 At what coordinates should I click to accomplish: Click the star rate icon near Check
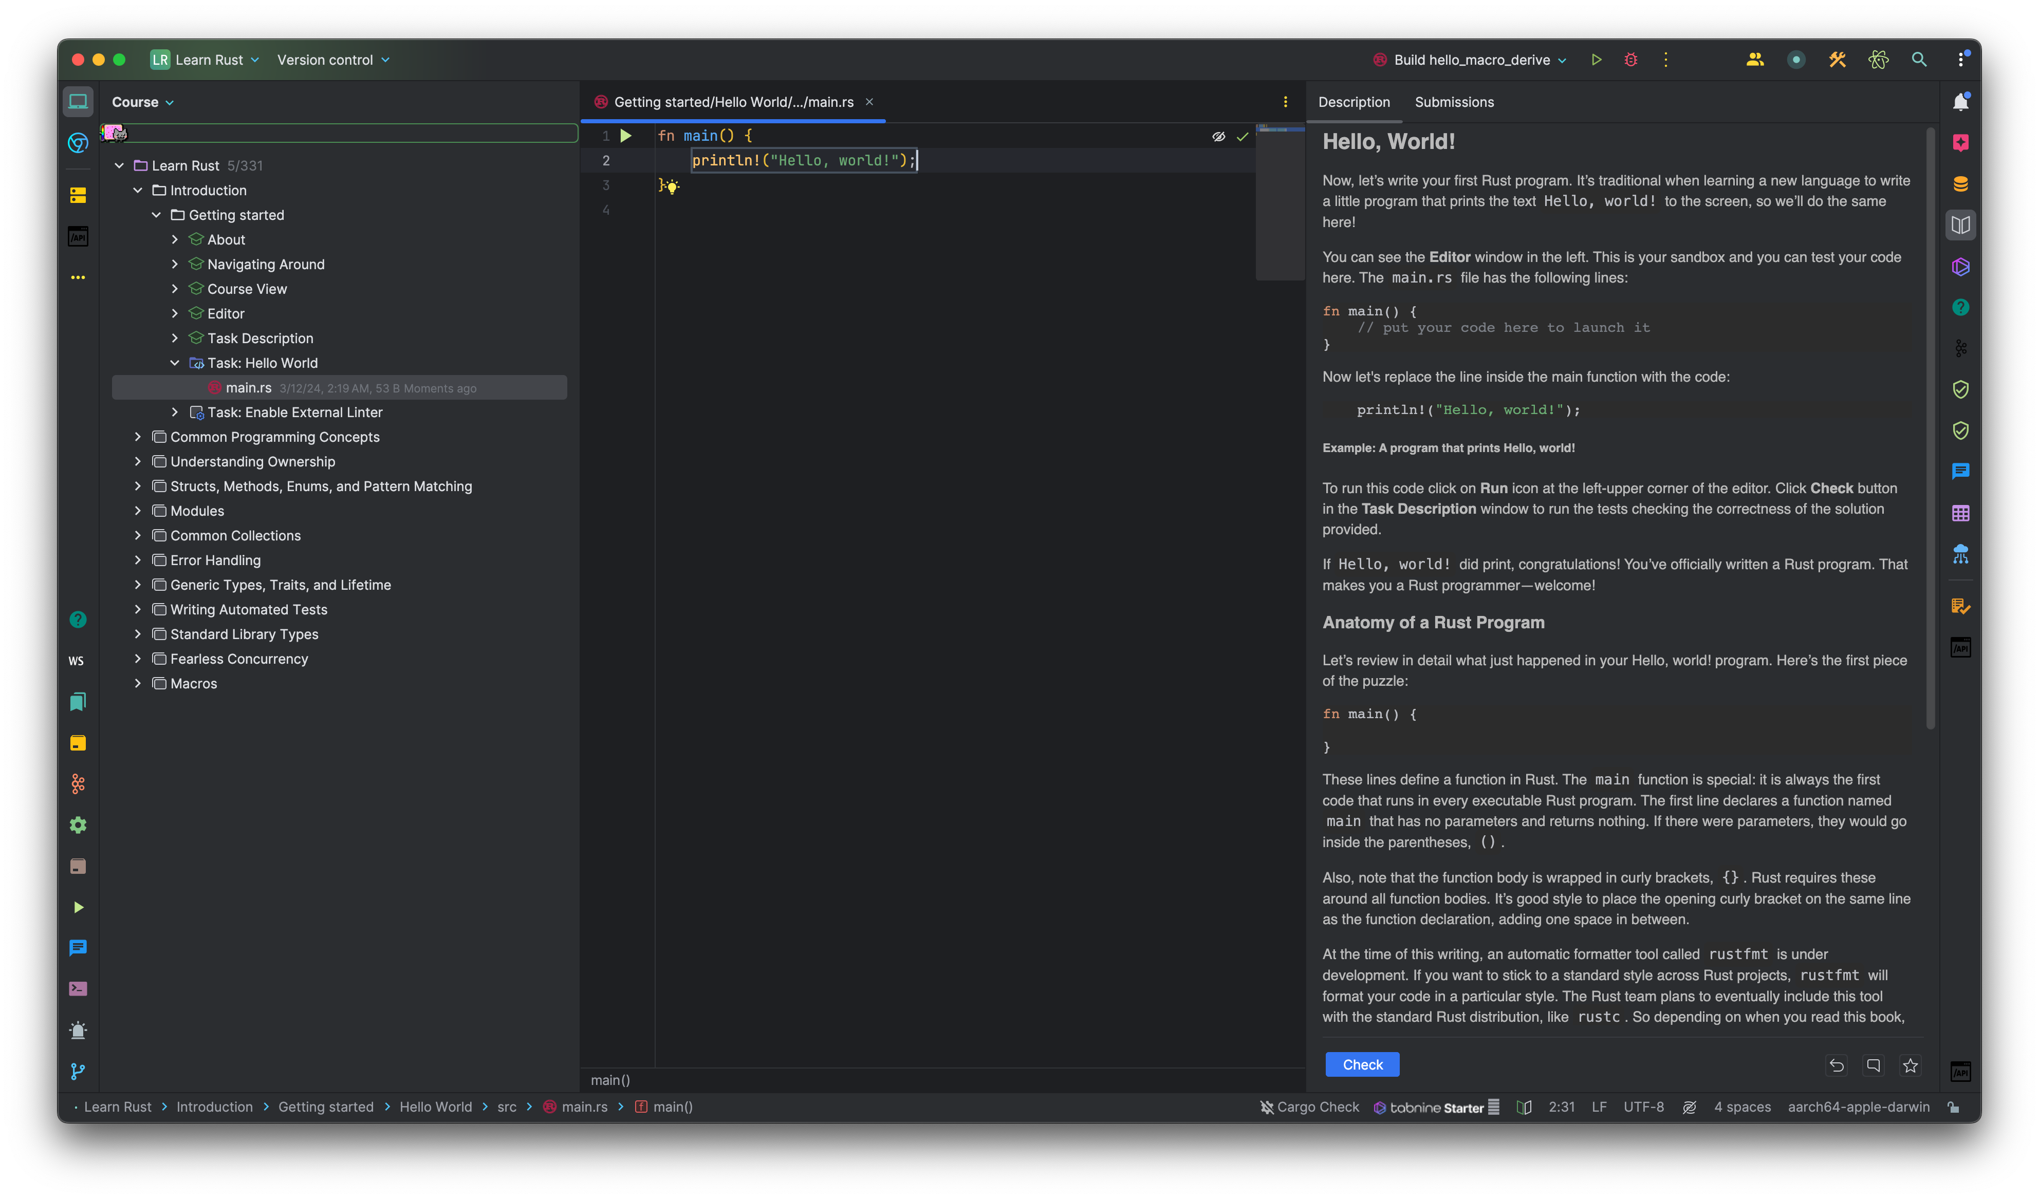(1911, 1065)
